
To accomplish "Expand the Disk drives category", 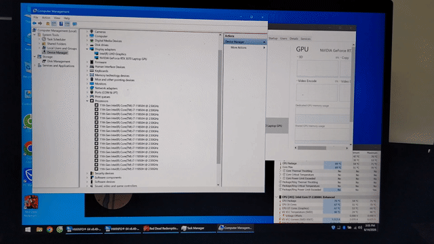I will [x=87, y=45].
